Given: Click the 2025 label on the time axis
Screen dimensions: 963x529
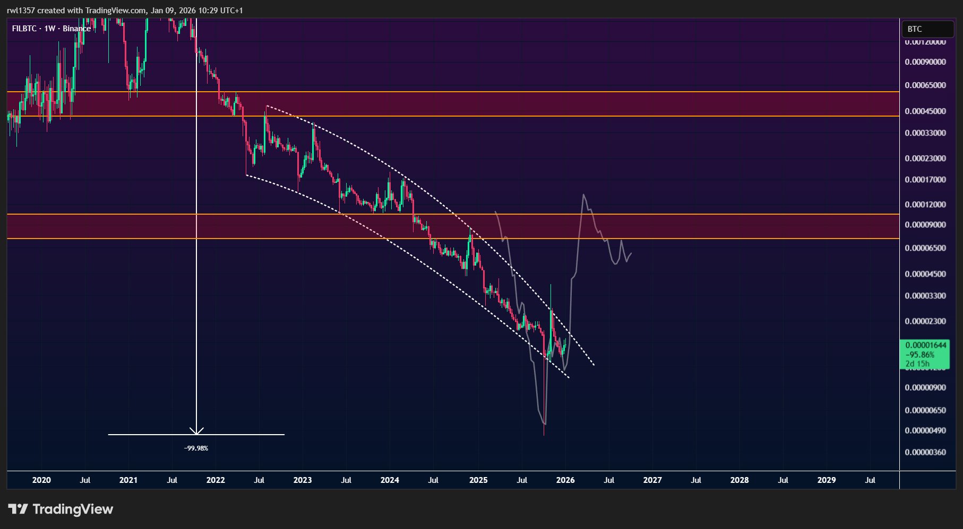Looking at the screenshot, I should [478, 480].
